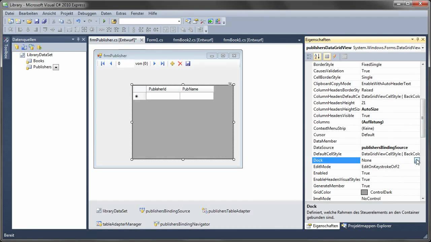This screenshot has width=431, height=242.
Task: Open the Datenquellen window position dropdown
Action: (73, 40)
